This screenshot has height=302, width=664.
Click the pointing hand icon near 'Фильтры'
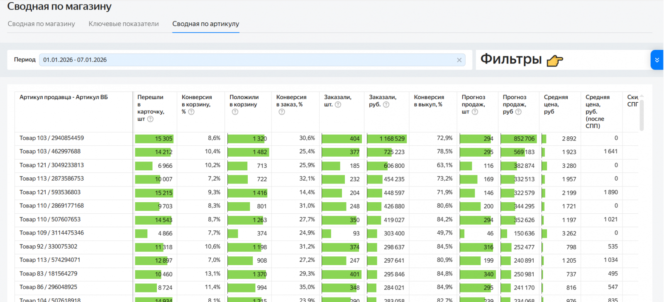pyautogui.click(x=555, y=61)
